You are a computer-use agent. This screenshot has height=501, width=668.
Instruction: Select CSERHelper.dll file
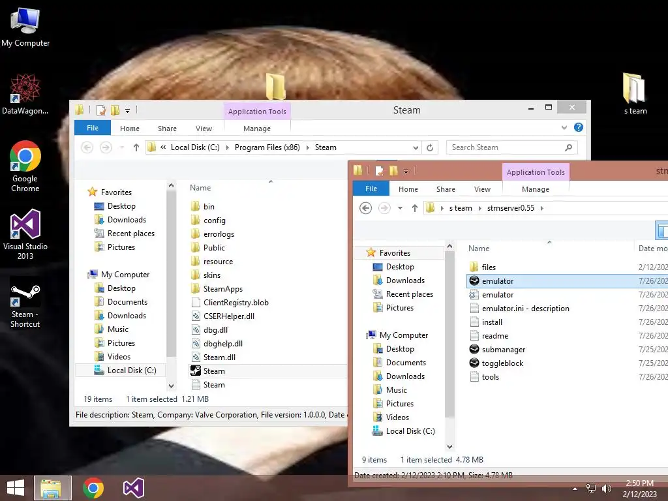pyautogui.click(x=228, y=316)
